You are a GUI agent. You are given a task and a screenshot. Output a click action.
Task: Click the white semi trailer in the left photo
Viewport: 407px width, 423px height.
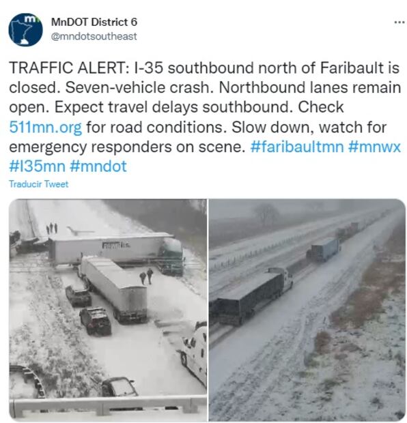click(x=114, y=287)
